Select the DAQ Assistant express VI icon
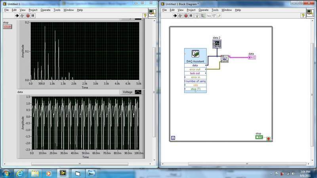The height and width of the screenshot is (178, 317). 195,54
